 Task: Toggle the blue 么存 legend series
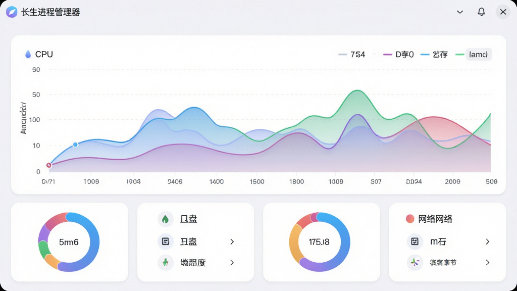point(434,55)
